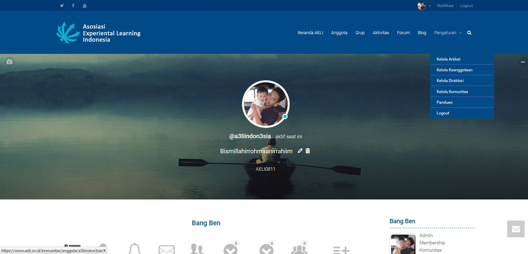
Task: Open the first checkmark badge profile tab
Action: pos(231,249)
